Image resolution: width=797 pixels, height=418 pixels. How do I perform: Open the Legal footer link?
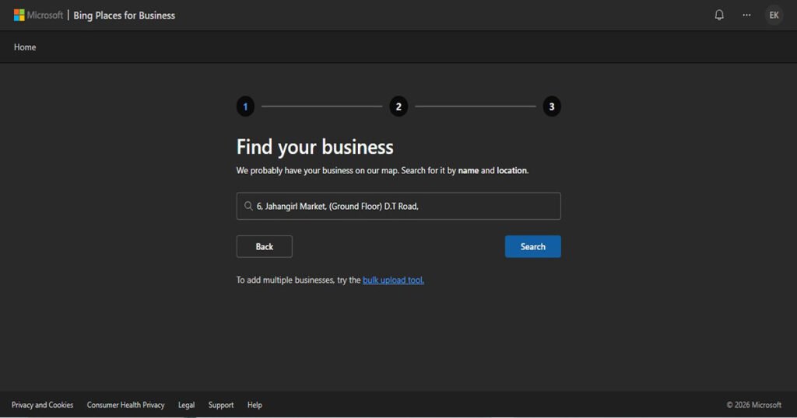click(x=186, y=405)
